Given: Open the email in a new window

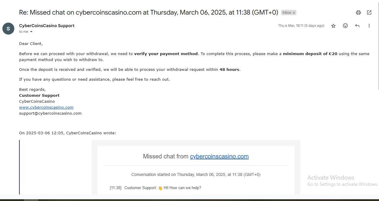Looking at the screenshot, I should [369, 13].
